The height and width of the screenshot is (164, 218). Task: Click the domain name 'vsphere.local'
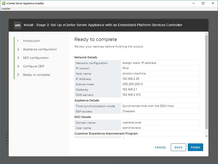pos(132,122)
